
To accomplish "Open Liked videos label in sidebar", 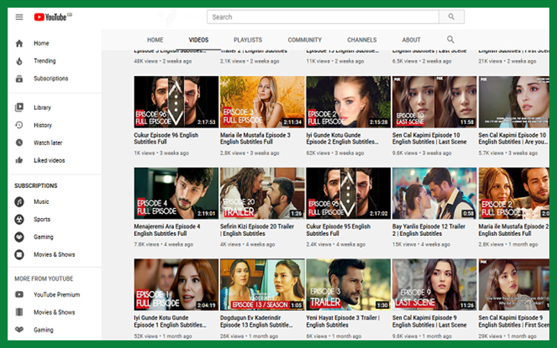I will [x=49, y=161].
